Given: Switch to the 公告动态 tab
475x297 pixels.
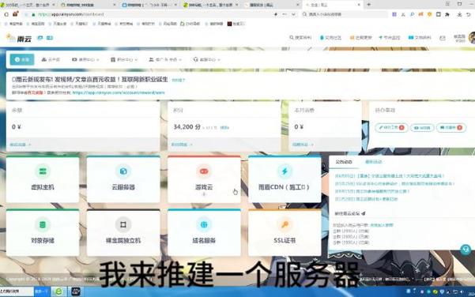Looking at the screenshot, I should click(x=344, y=162).
